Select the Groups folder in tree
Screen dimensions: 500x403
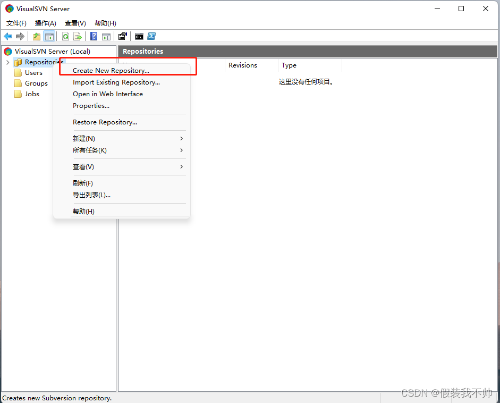(x=36, y=83)
